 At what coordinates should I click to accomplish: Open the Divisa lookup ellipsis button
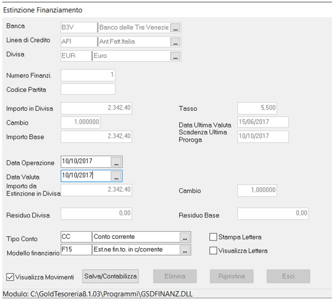point(175,56)
